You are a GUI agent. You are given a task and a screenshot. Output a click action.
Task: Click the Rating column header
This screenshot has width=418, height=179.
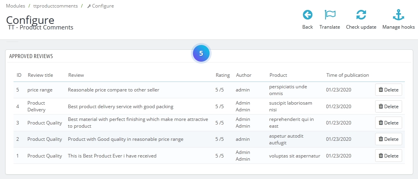(x=223, y=75)
